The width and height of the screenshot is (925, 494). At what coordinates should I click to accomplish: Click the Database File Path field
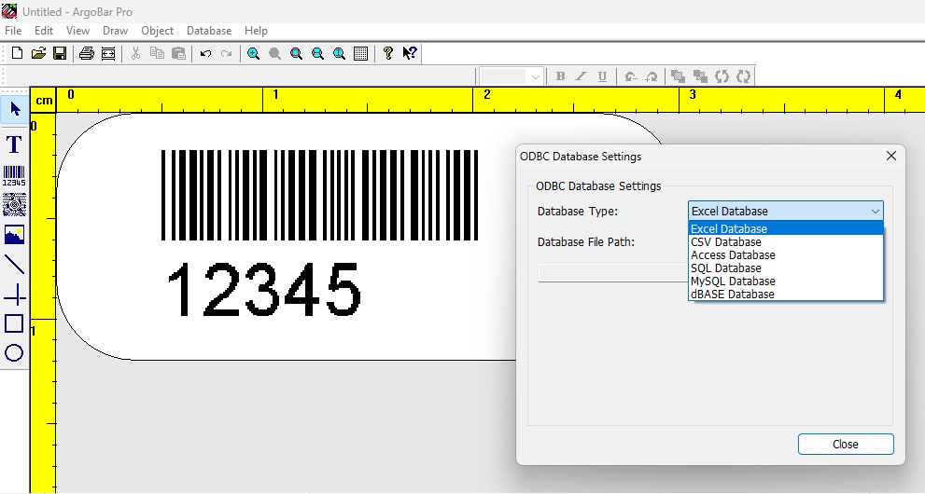(x=613, y=273)
